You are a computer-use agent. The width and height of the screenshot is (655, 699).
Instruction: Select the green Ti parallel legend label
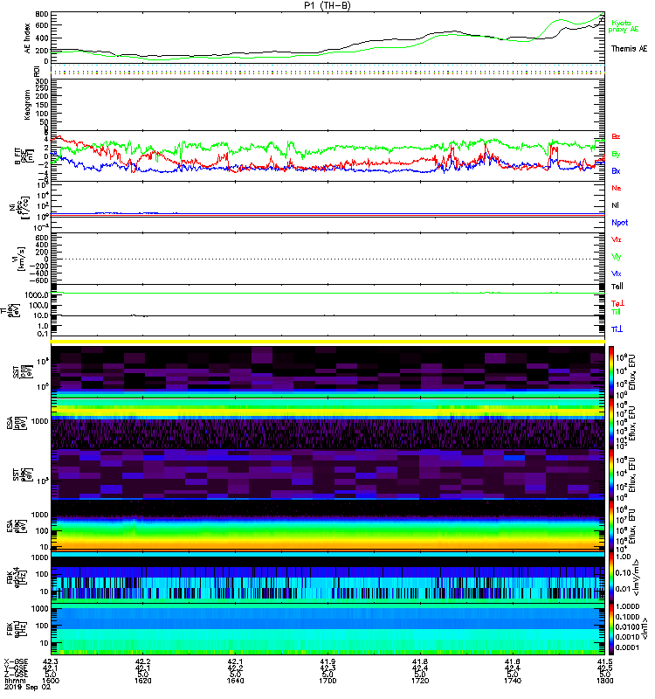pyautogui.click(x=616, y=312)
